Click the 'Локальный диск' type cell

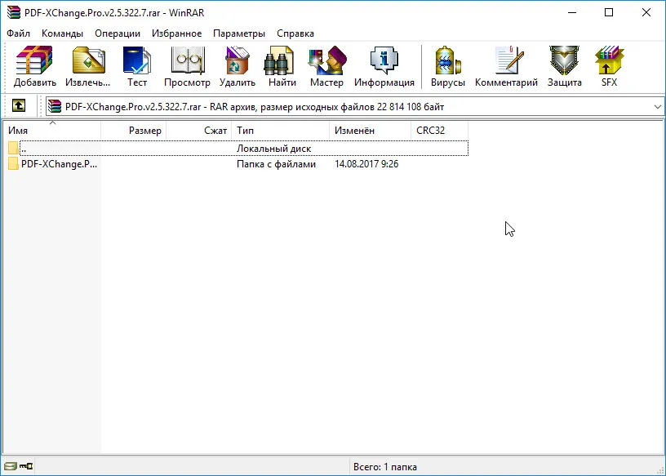(x=274, y=149)
